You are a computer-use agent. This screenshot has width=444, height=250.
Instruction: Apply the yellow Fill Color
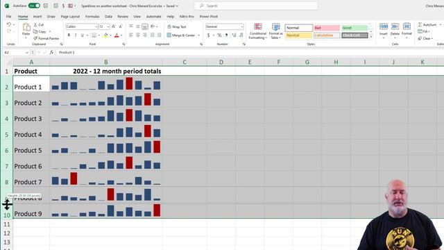coord(105,35)
